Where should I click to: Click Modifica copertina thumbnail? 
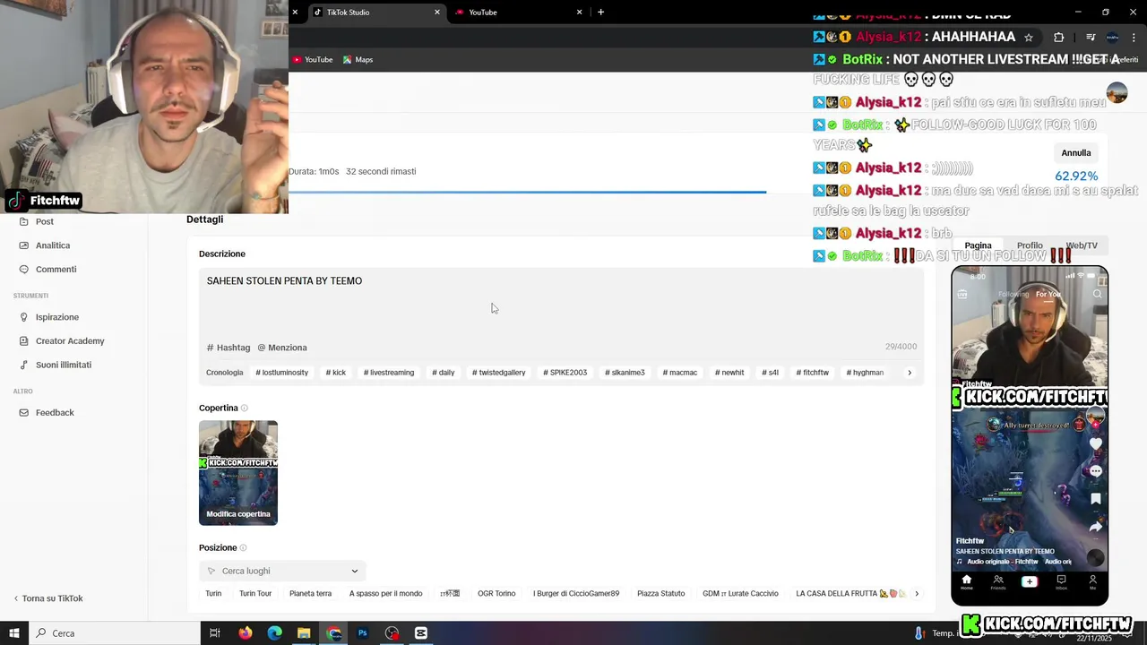point(238,473)
